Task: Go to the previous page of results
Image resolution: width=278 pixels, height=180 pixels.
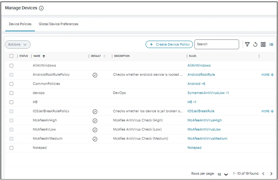Action: tap(263, 174)
